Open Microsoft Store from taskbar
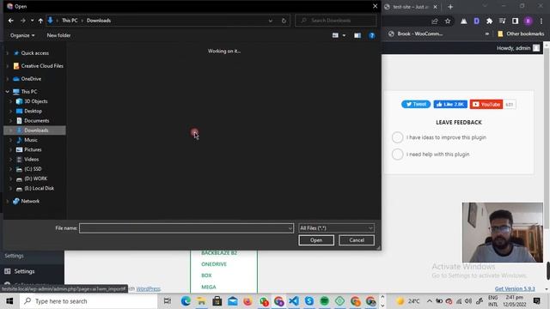Screen dimensions: 550x309 click(217, 301)
